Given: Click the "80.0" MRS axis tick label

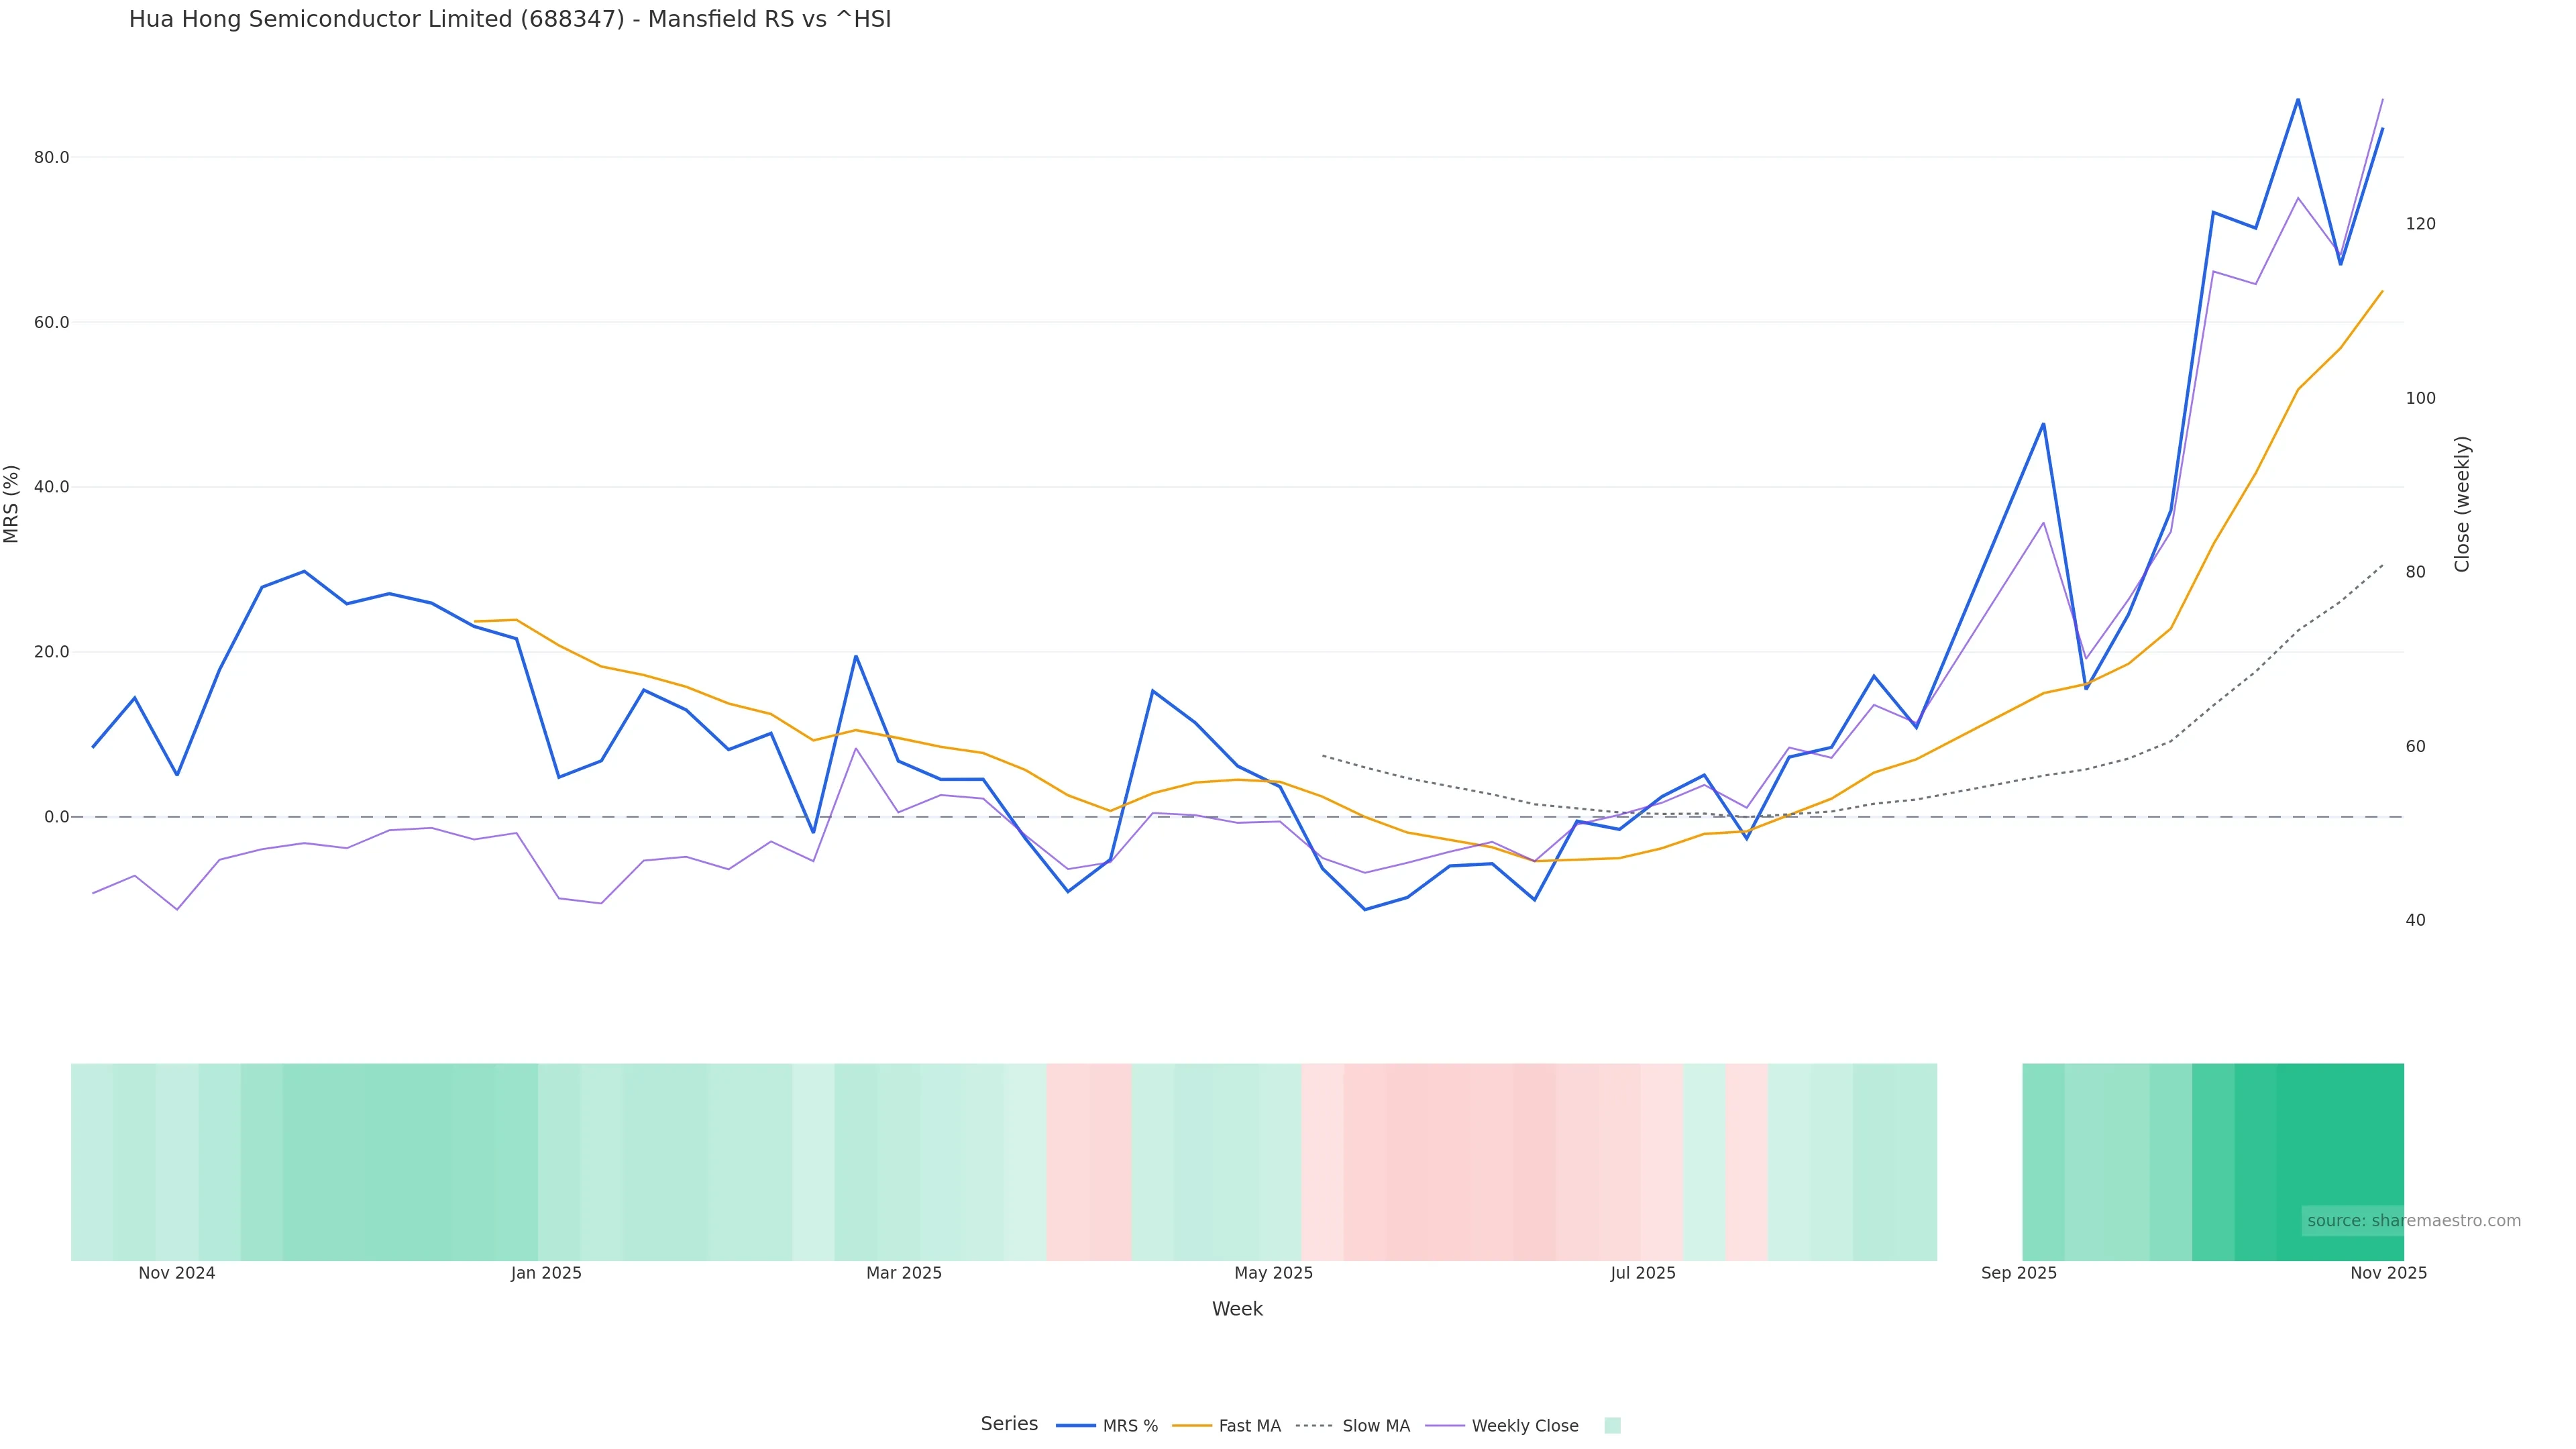Looking at the screenshot, I should (51, 157).
